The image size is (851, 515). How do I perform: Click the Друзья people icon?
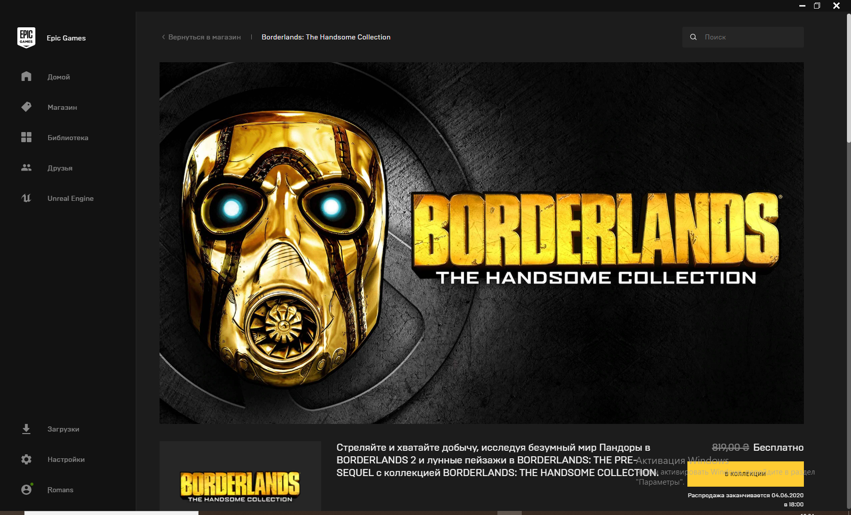point(26,167)
